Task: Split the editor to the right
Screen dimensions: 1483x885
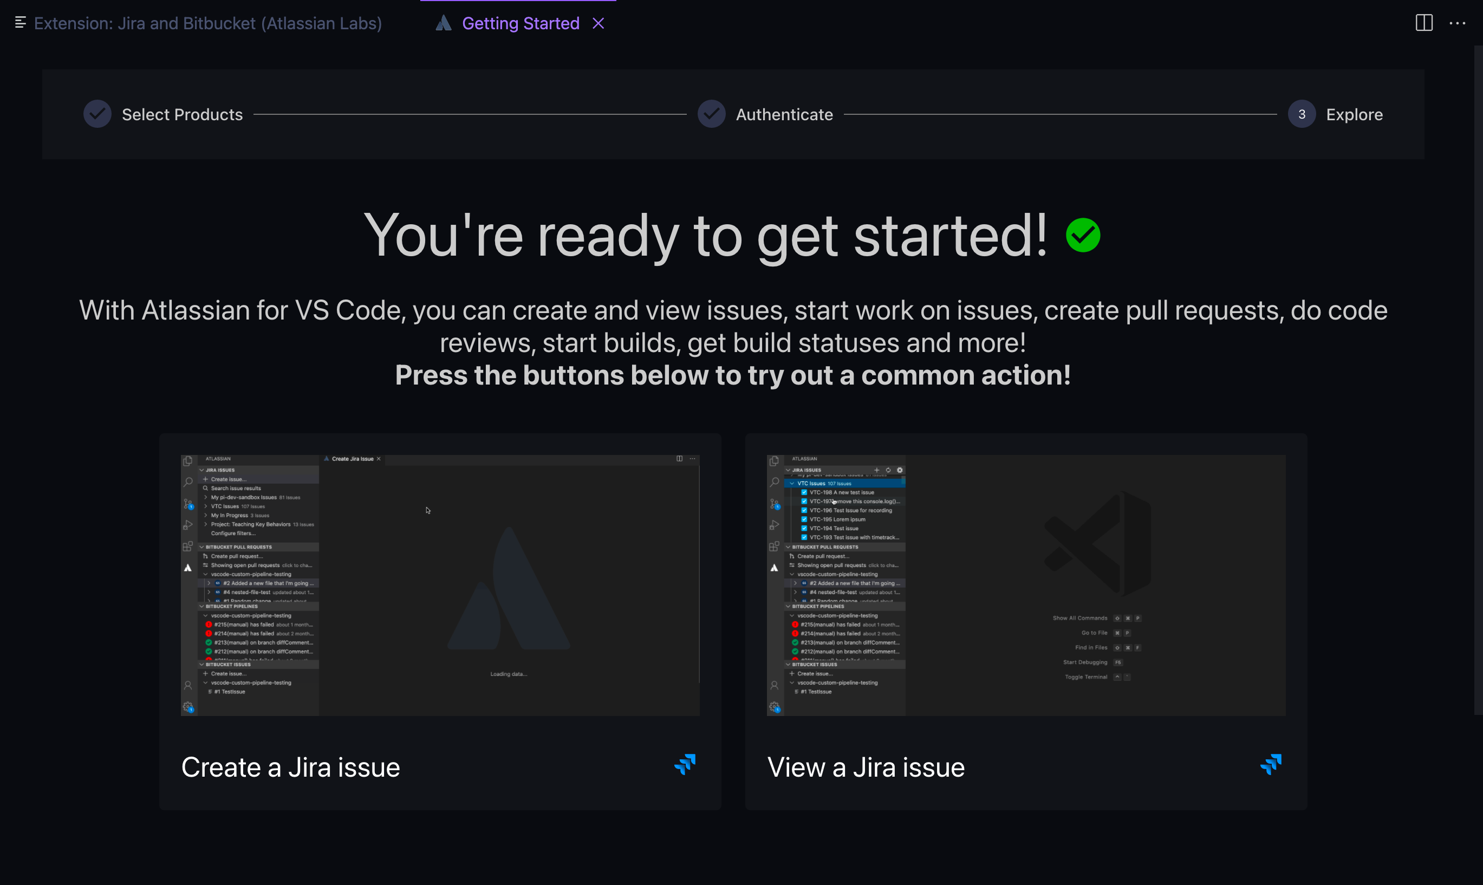Action: point(1424,23)
